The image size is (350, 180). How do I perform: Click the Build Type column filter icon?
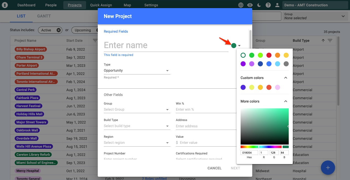(330, 41)
